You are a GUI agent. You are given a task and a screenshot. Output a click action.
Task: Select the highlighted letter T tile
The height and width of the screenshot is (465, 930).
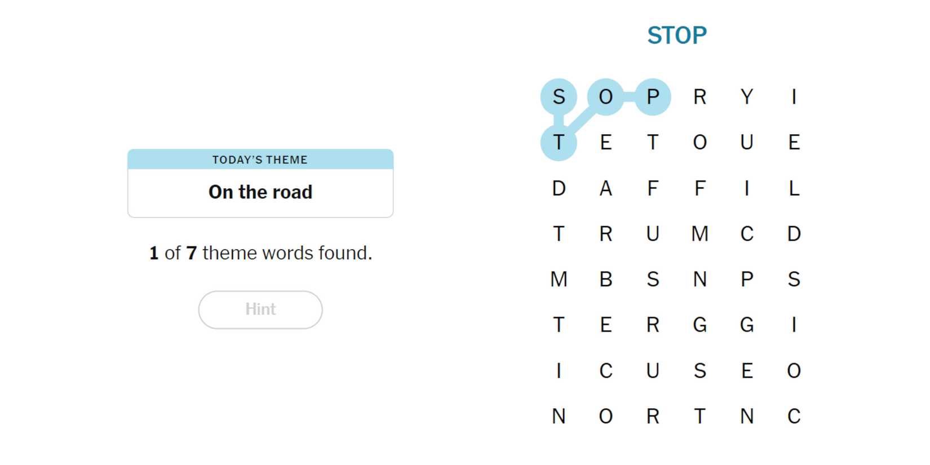(559, 143)
